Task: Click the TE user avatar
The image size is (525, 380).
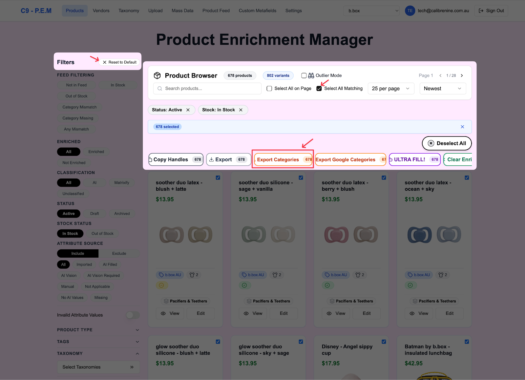Action: (410, 11)
